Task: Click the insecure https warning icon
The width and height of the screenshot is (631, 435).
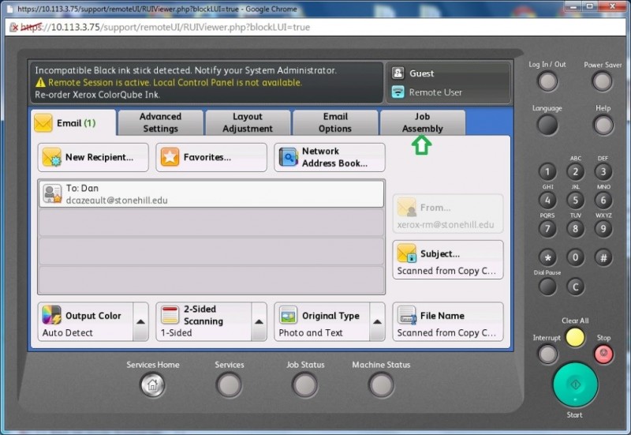Action: tap(13, 28)
